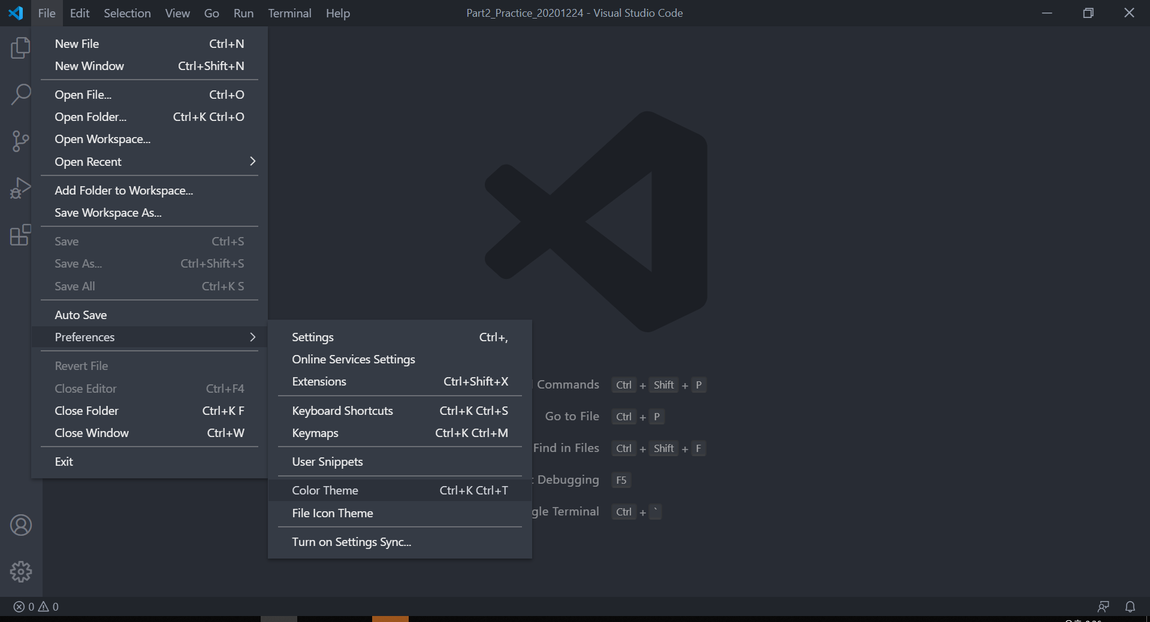1150x622 pixels.
Task: Select Add Folder to Workspace...
Action: click(149, 190)
